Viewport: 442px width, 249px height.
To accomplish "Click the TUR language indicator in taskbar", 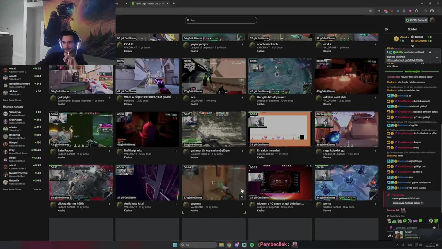I will 410,245.
